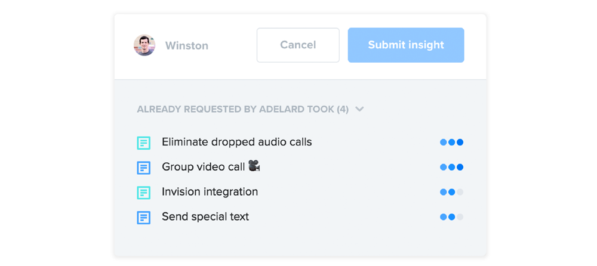597x266 pixels.
Task: Select the Send special text feature
Action: coord(205,217)
